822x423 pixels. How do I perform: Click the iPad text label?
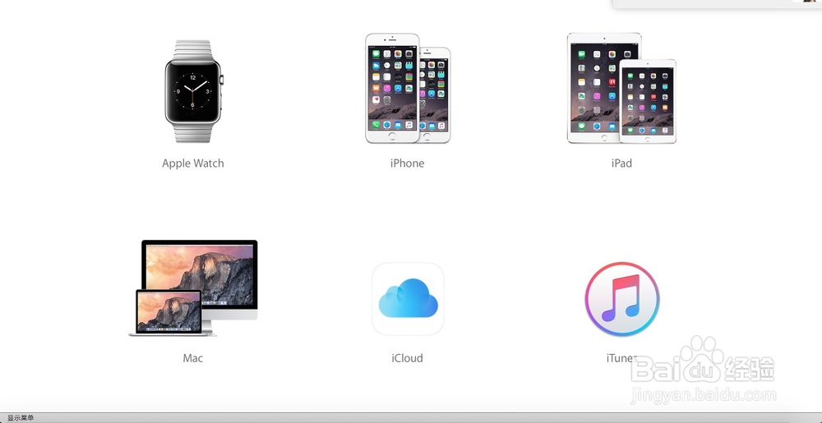621,163
